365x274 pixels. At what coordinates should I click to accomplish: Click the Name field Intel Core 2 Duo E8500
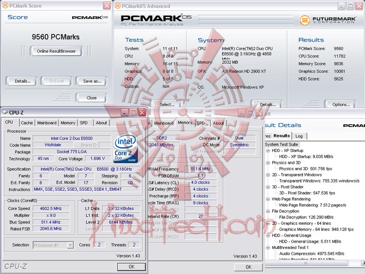[x=72, y=138]
